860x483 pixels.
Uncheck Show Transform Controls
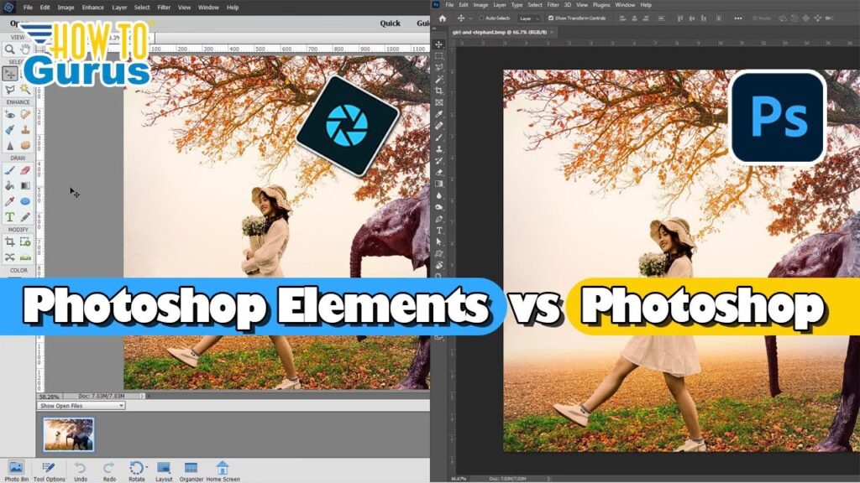551,18
